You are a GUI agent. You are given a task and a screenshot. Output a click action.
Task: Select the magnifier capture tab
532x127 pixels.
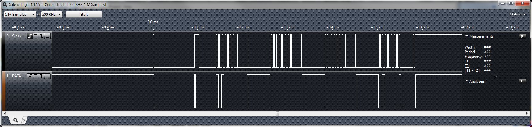[15, 120]
